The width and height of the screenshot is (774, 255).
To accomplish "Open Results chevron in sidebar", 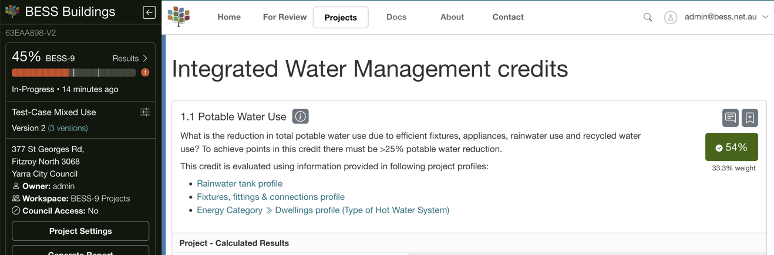I will (130, 58).
